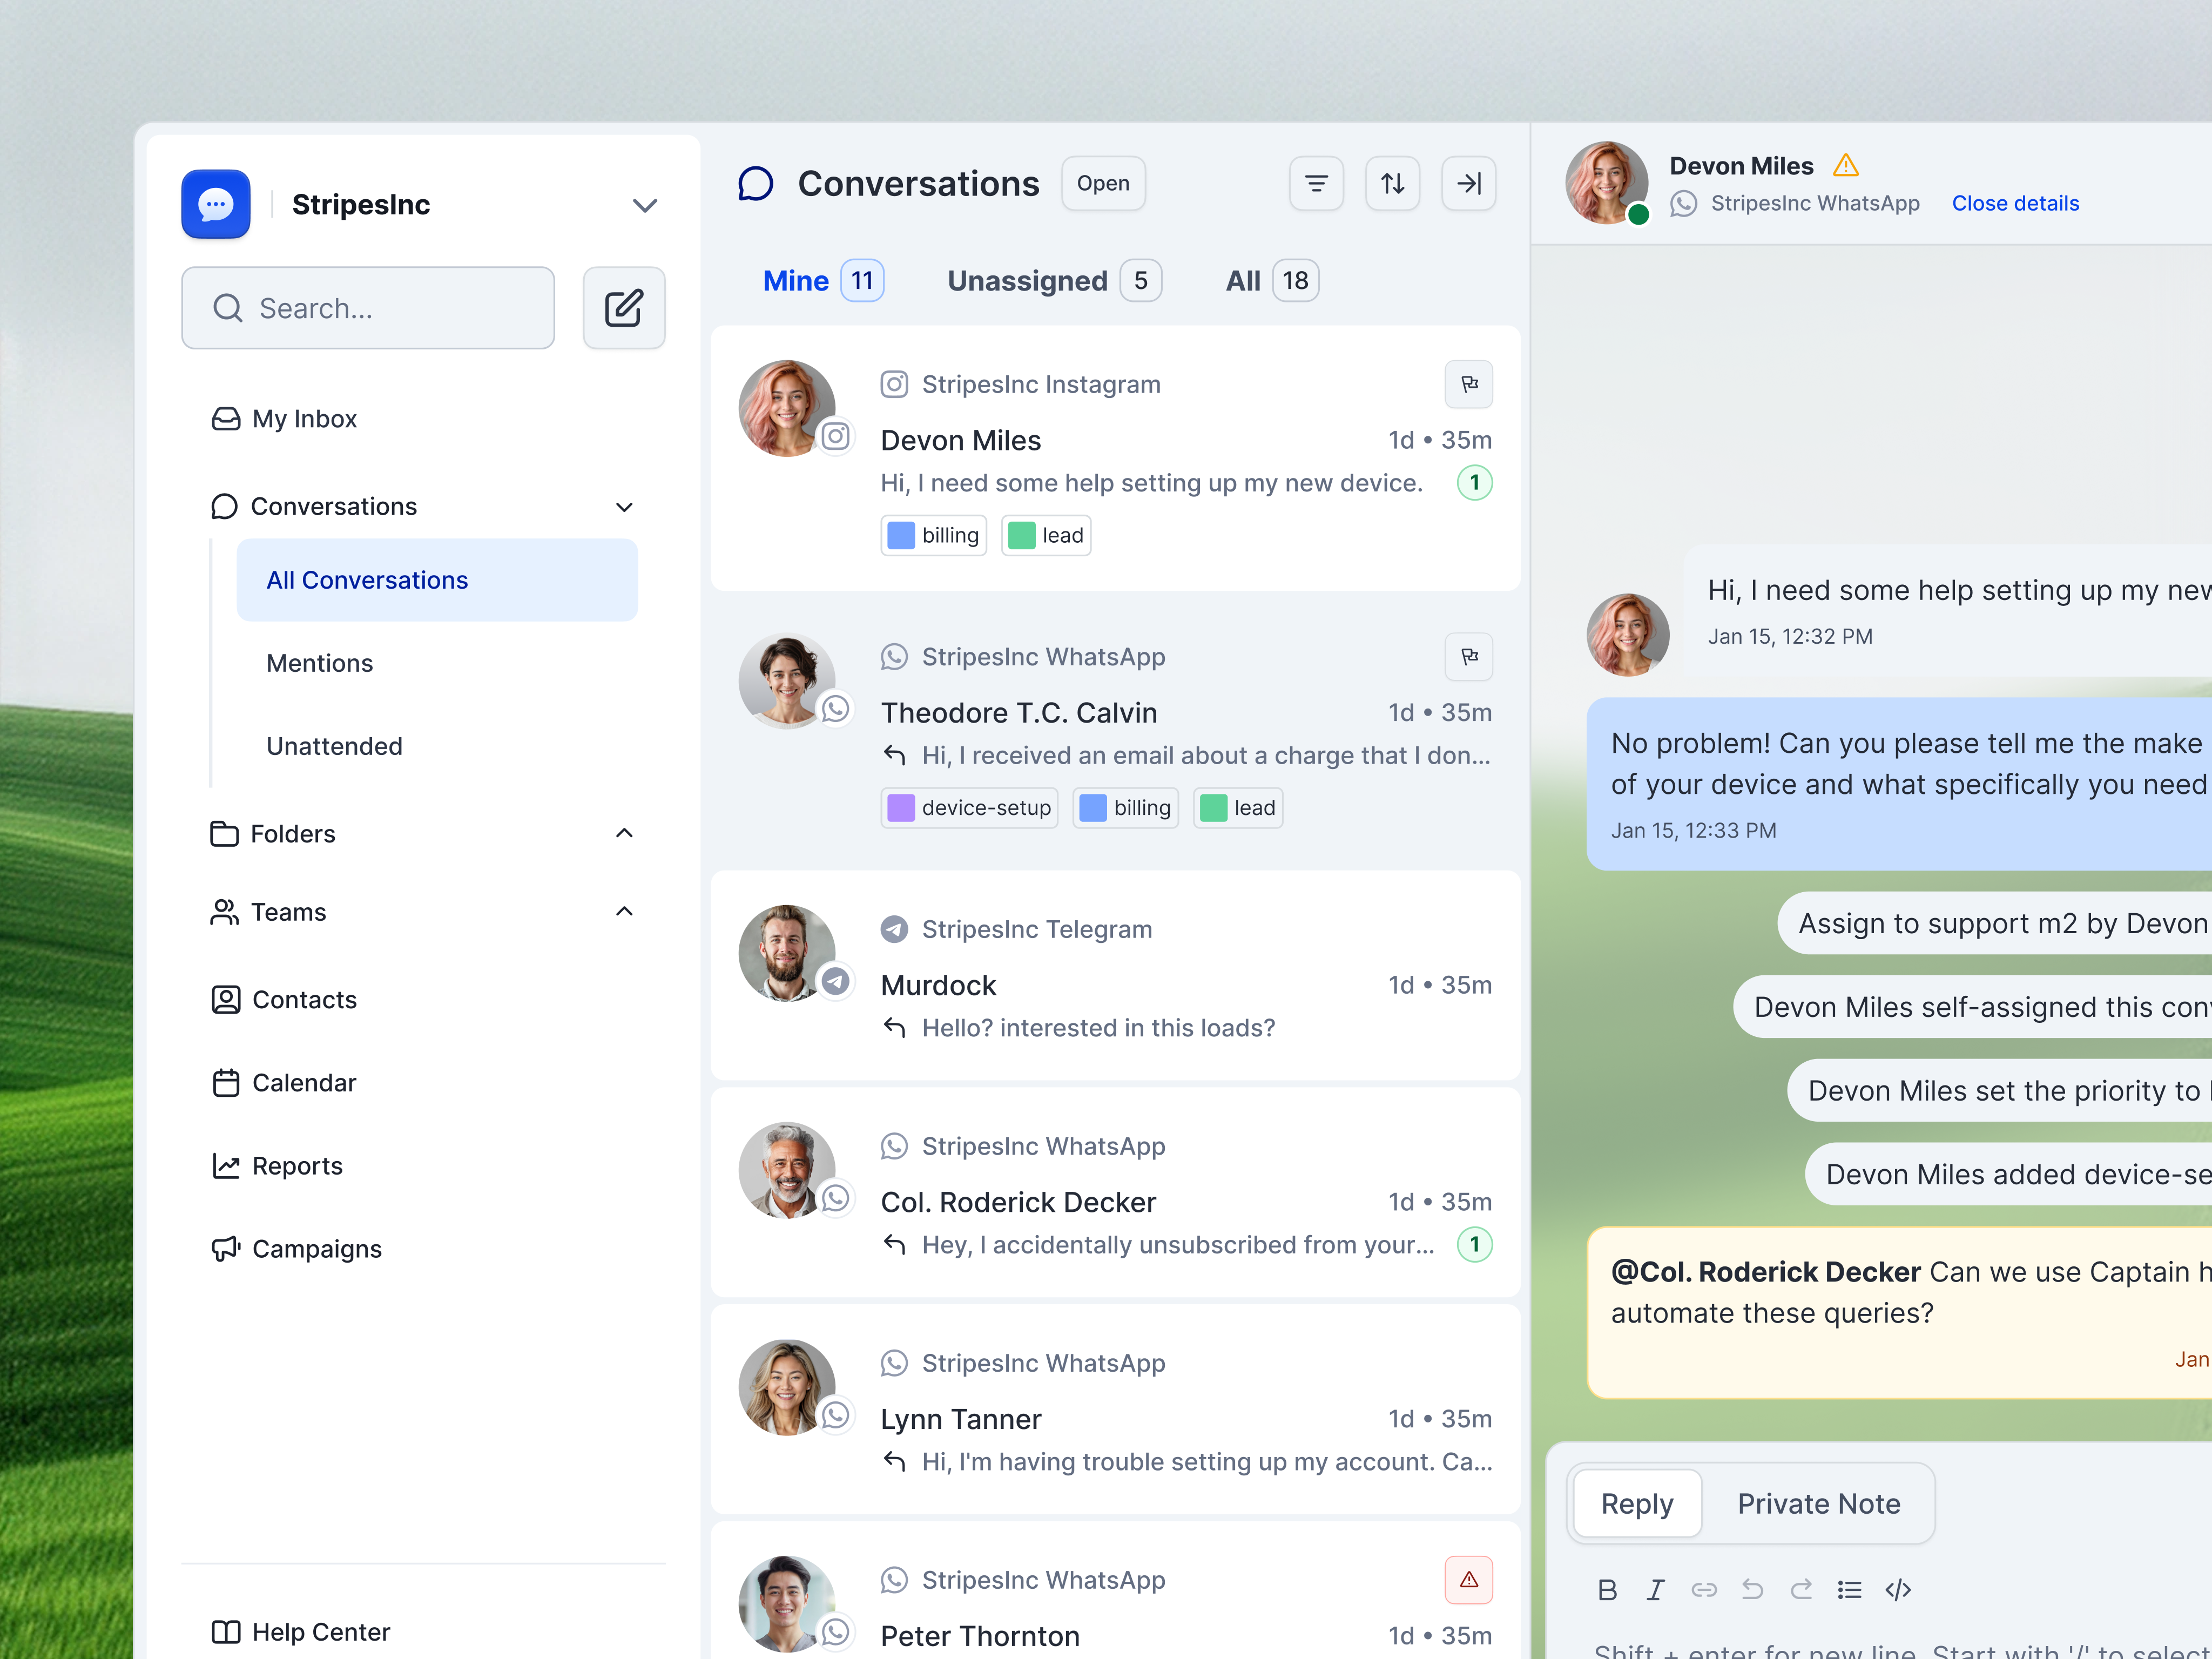The image size is (2212, 1659).
Task: Switch editor to Private Note mode
Action: 1818,1503
